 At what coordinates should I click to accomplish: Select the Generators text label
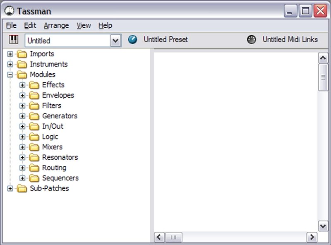[x=60, y=116]
